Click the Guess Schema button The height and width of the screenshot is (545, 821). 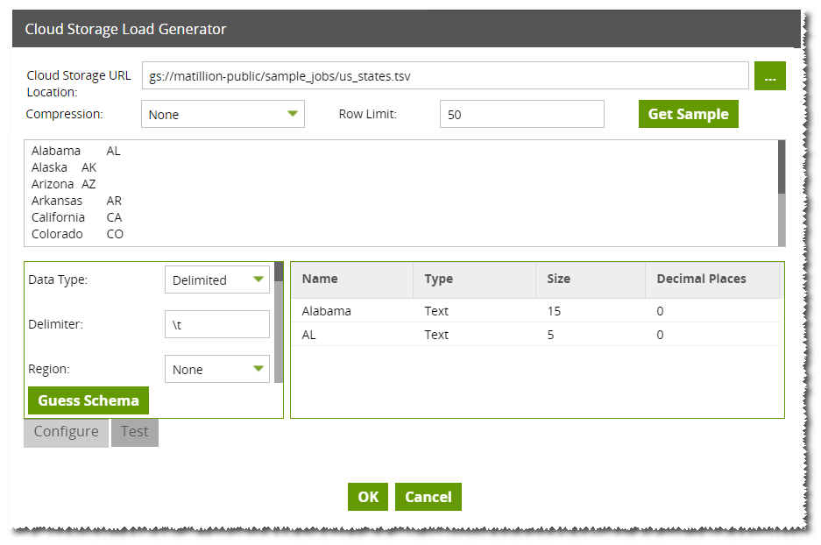88,400
